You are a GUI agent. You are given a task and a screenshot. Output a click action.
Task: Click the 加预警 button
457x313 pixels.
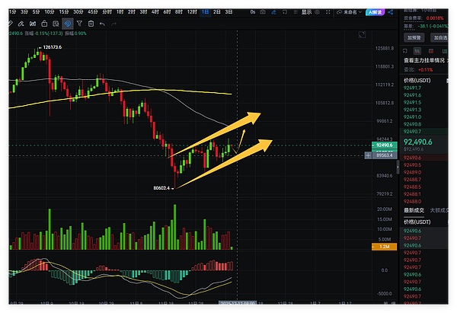414,37
